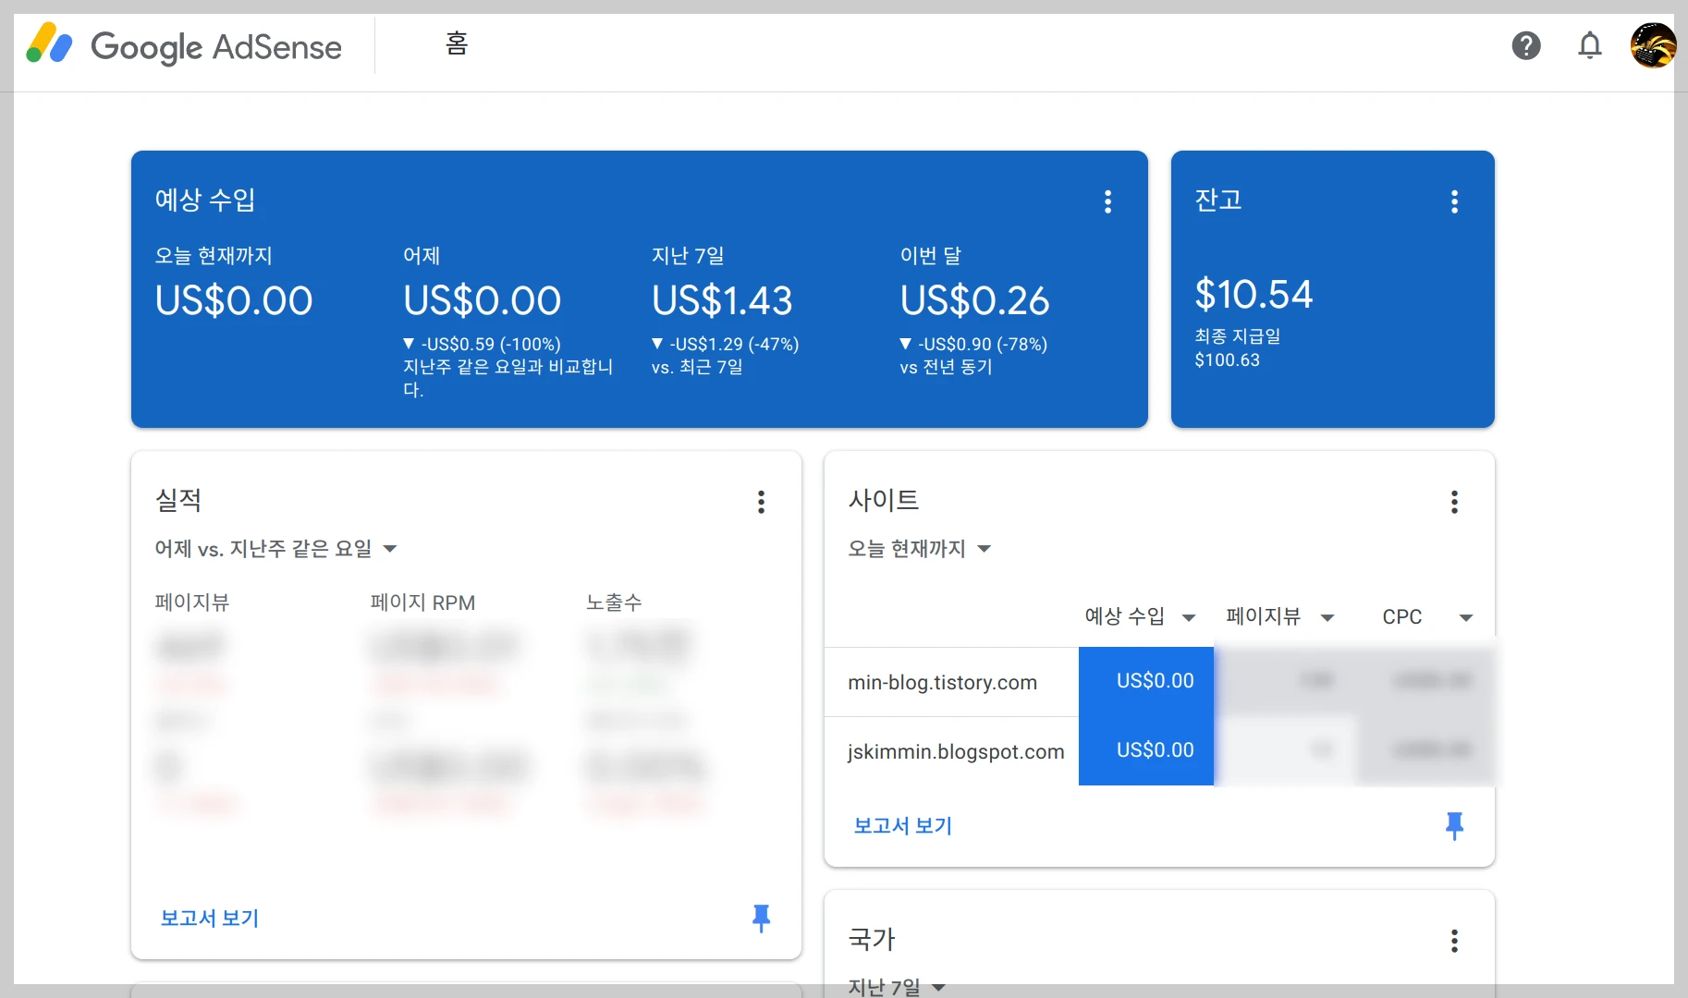The height and width of the screenshot is (998, 1688).
Task: Click the 노출수 metric label
Action: pos(614,602)
